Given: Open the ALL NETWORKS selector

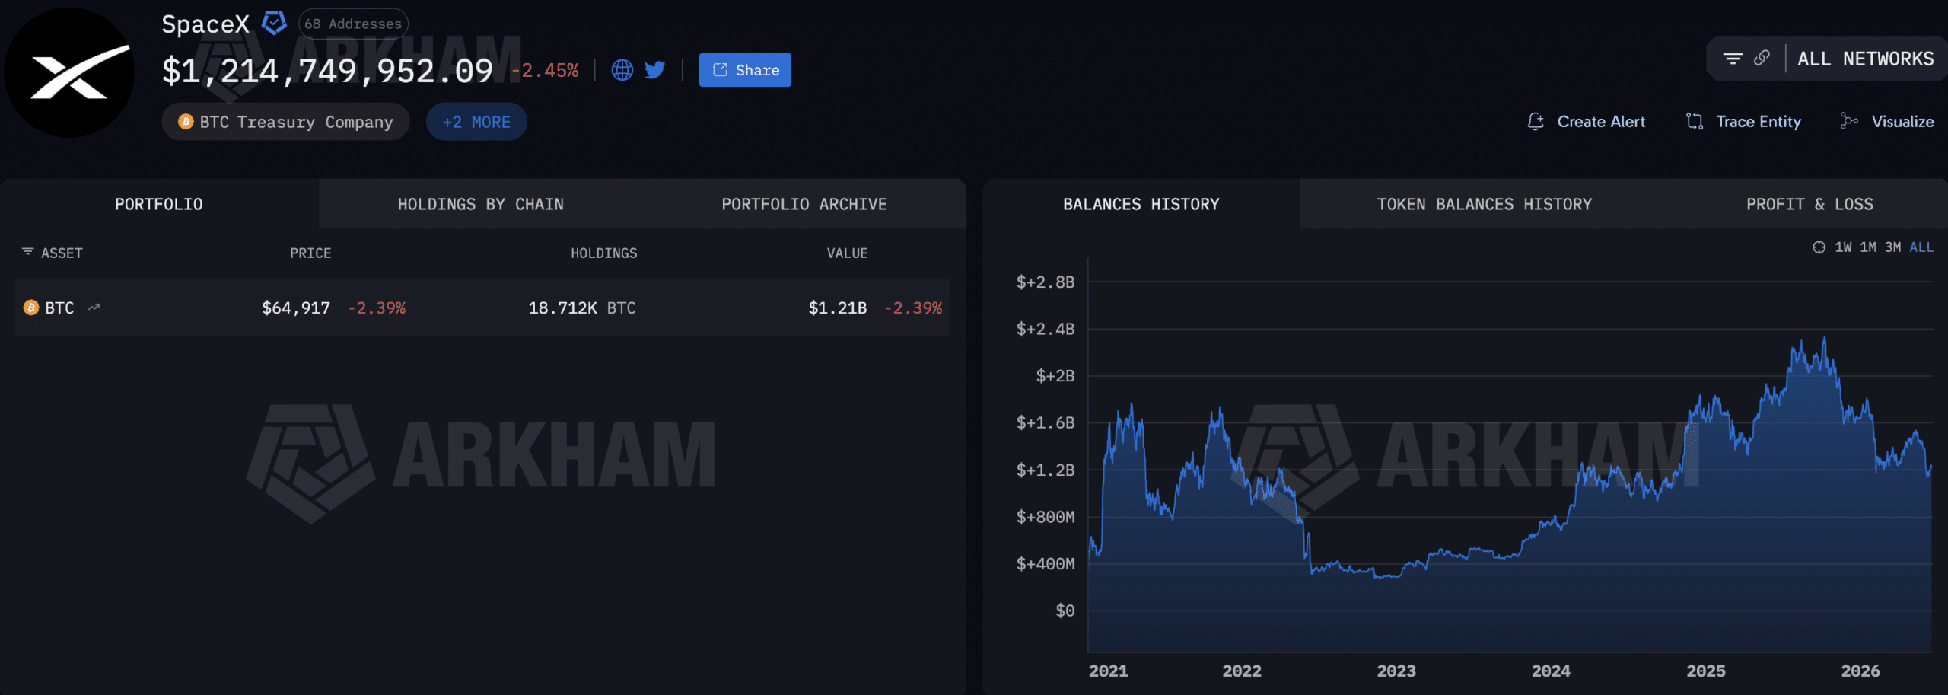Looking at the screenshot, I should [1865, 59].
